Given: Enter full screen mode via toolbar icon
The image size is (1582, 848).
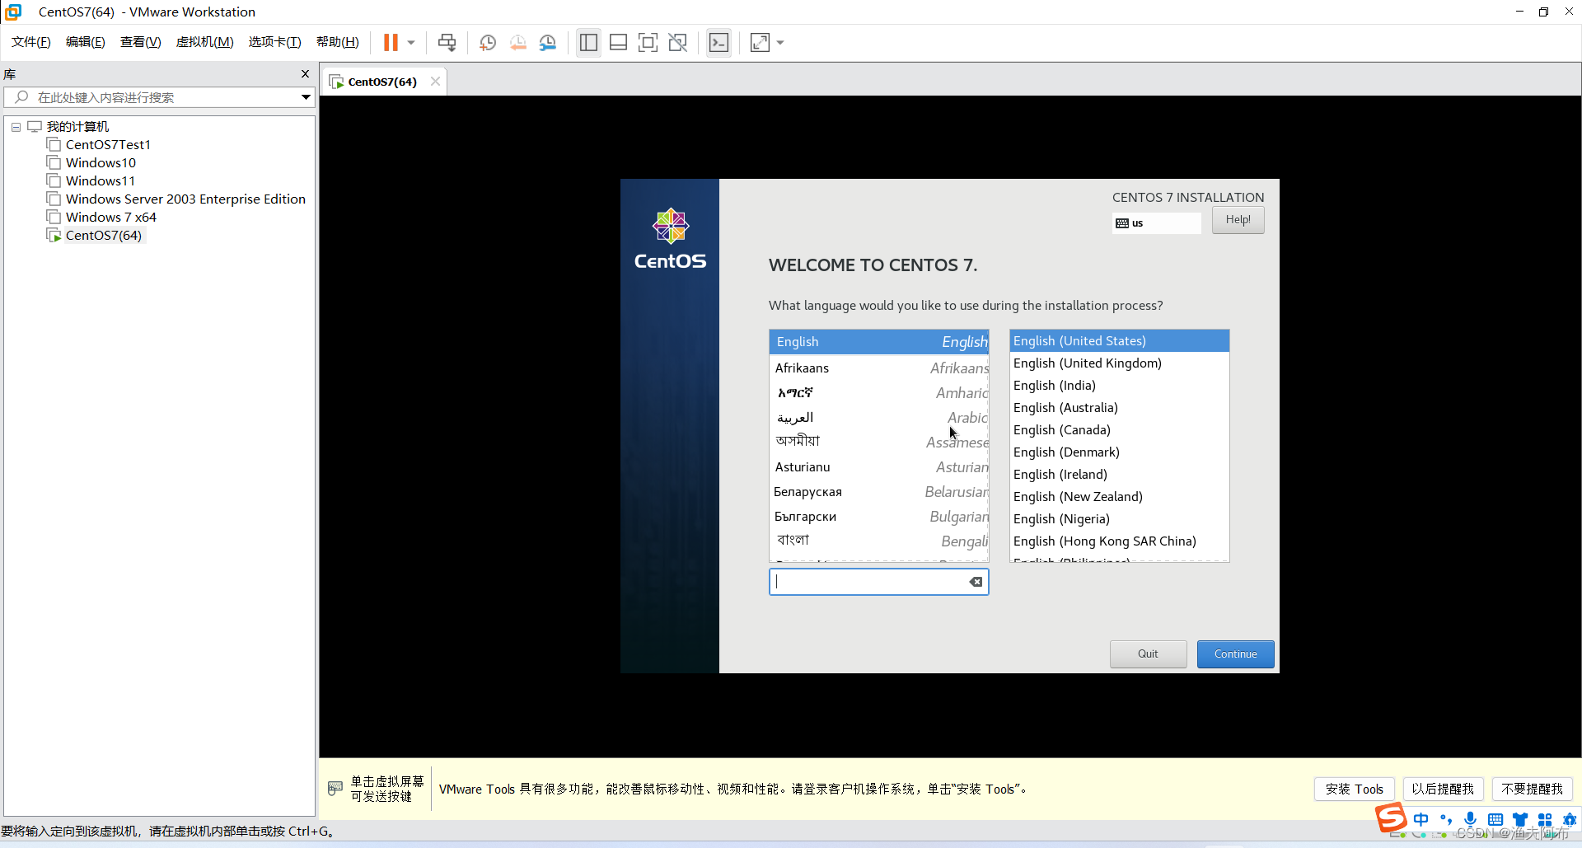Looking at the screenshot, I should click(x=648, y=42).
